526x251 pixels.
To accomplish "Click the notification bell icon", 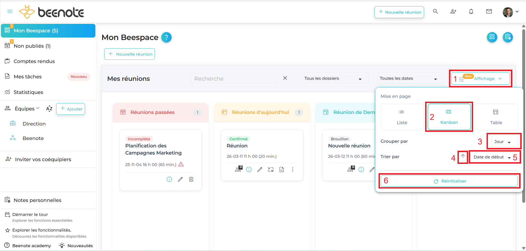I will (x=471, y=12).
